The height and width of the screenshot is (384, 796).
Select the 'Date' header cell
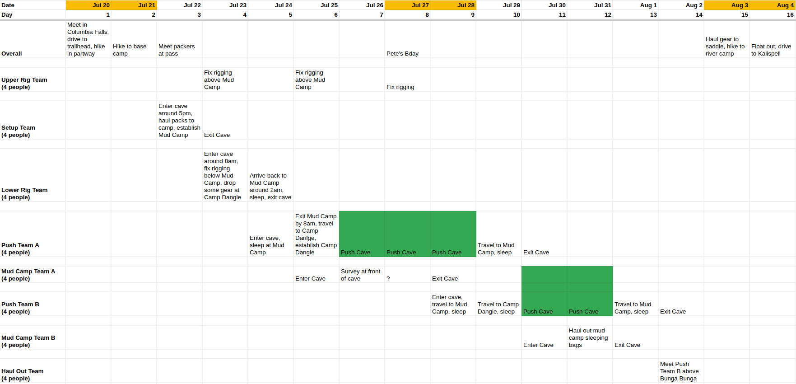(x=33, y=5)
